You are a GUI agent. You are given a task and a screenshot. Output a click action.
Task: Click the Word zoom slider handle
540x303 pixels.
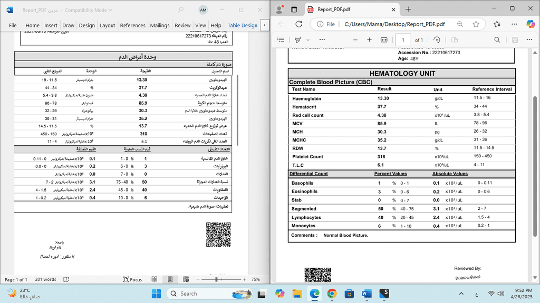click(216, 279)
